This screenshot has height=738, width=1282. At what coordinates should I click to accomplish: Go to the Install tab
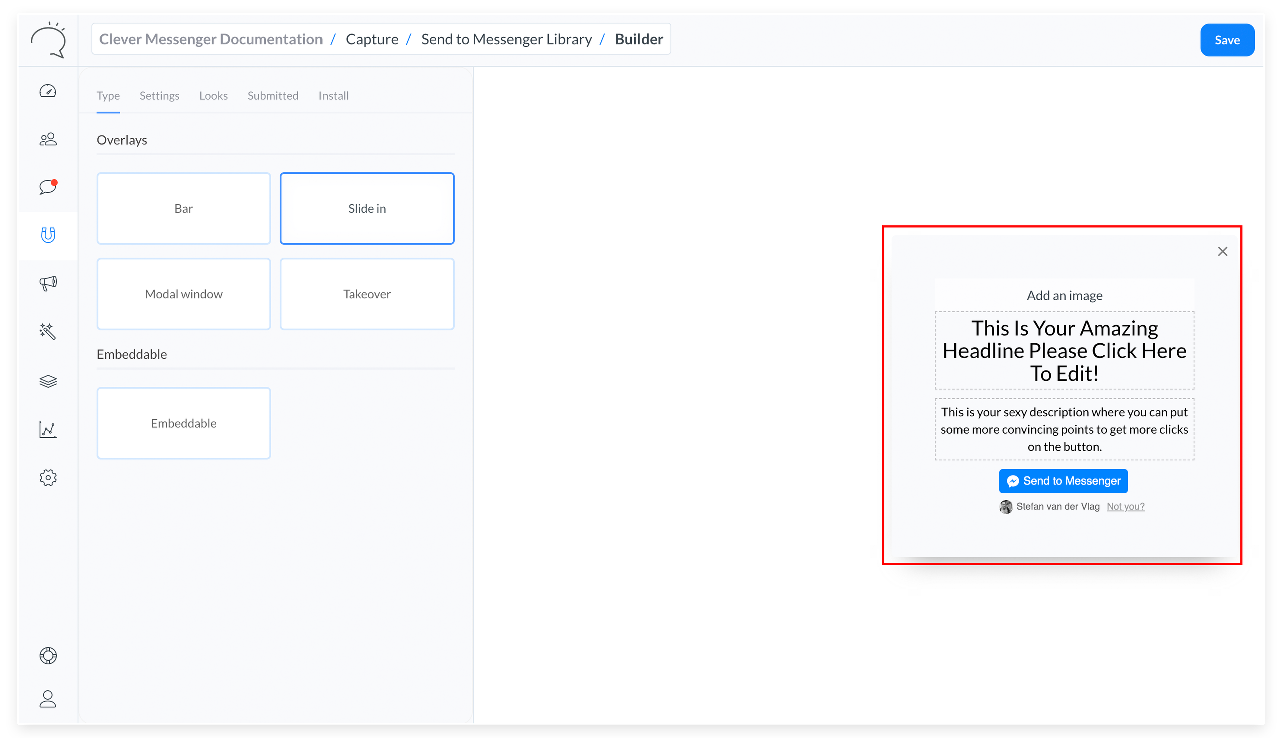coord(333,96)
